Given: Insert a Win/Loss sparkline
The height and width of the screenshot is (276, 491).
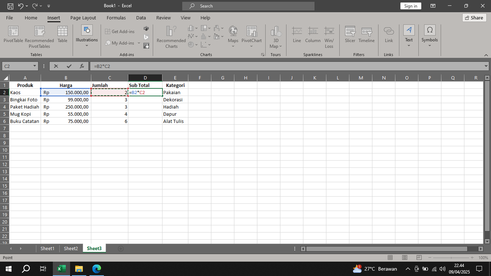Looking at the screenshot, I should tap(329, 36).
